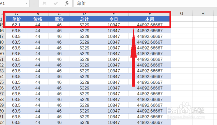Select column A header
This screenshot has width=217, height=125.
coord(16,14)
